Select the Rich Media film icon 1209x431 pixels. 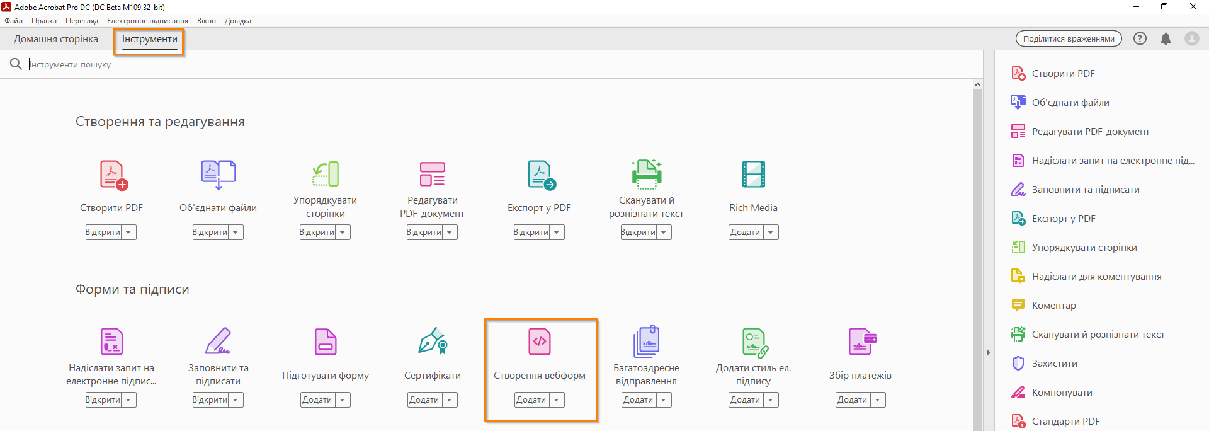754,174
